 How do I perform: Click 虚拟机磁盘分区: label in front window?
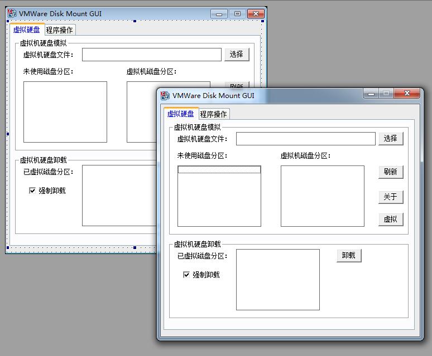pos(305,156)
